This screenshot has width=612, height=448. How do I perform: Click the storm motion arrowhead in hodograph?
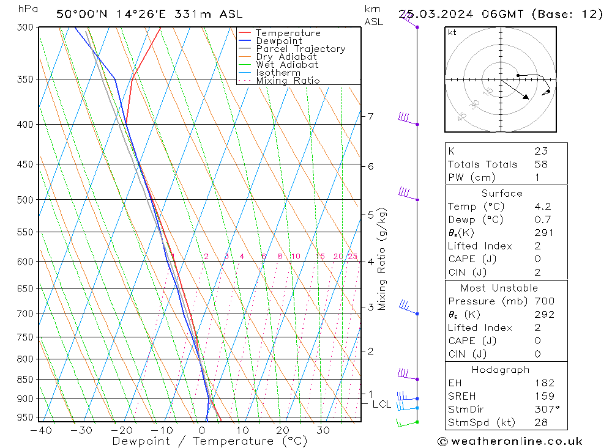pyautogui.click(x=526, y=97)
